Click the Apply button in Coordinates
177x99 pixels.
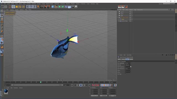coord(113,96)
